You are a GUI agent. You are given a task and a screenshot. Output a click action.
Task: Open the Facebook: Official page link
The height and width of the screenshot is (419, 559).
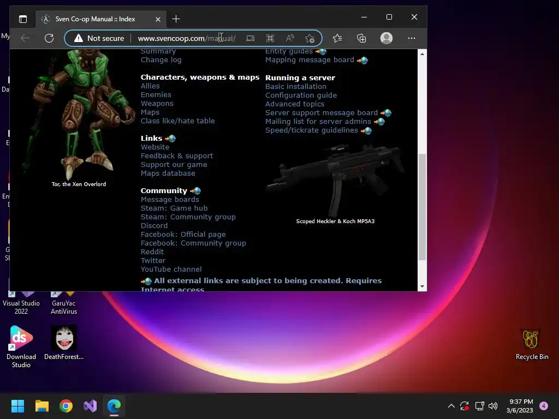coord(183,235)
